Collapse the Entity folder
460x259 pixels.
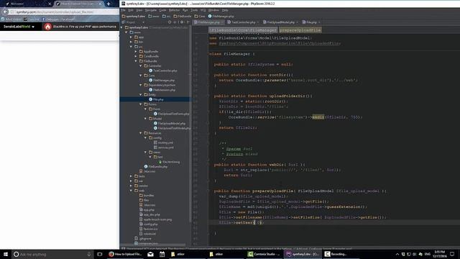tap(141, 94)
